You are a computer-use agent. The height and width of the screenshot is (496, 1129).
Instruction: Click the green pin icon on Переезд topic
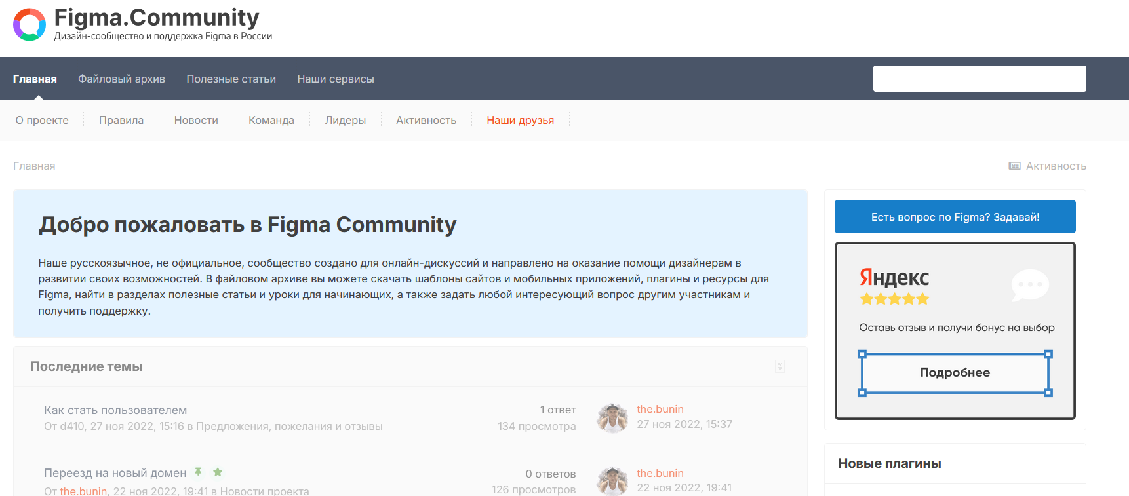pyautogui.click(x=198, y=472)
